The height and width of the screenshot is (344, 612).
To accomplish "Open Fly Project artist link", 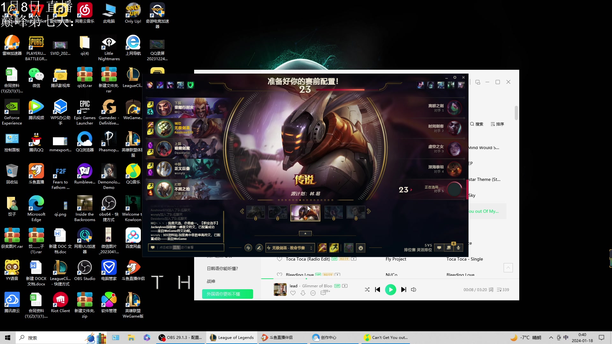I will point(396,259).
